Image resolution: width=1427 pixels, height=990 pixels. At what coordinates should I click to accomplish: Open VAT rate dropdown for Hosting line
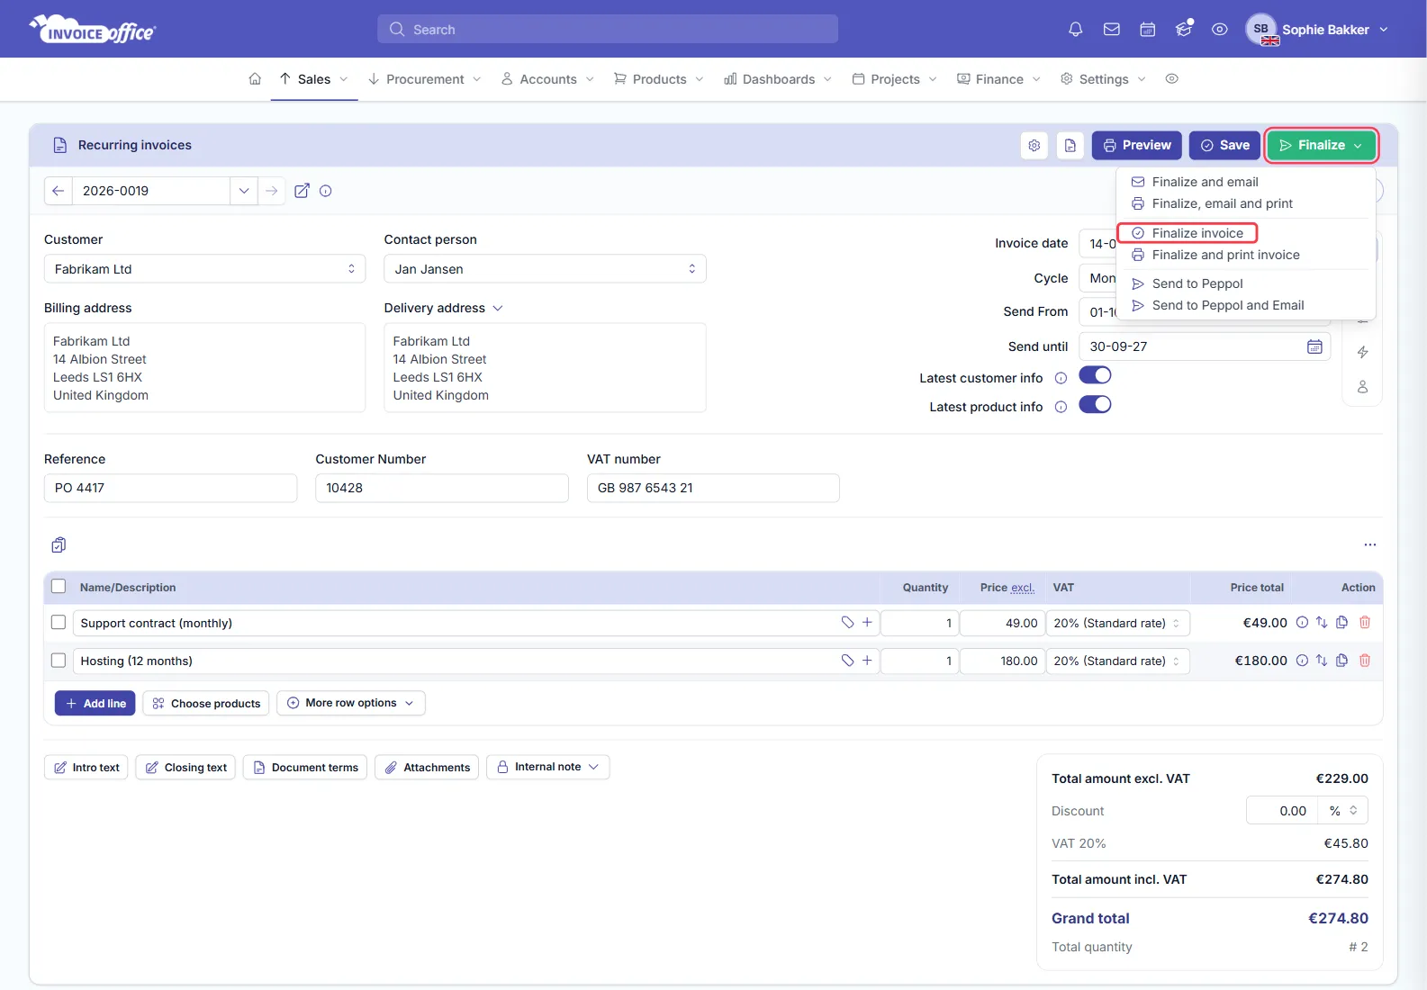point(1118,661)
